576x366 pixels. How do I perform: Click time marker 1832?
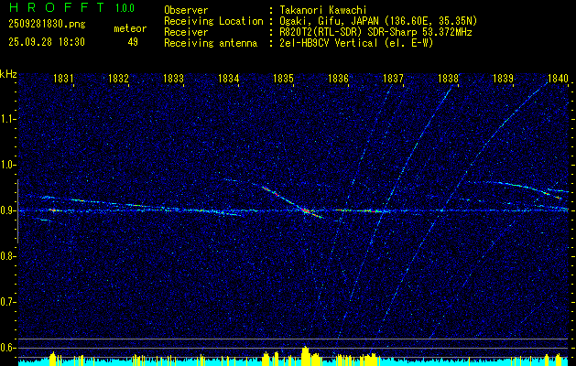pyautogui.click(x=119, y=79)
